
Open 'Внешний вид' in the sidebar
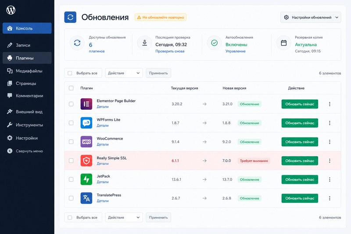[x=27, y=112]
